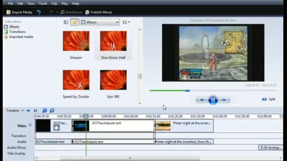Click Publish Movie button
This screenshot has width=287, height=161.
click(x=99, y=12)
